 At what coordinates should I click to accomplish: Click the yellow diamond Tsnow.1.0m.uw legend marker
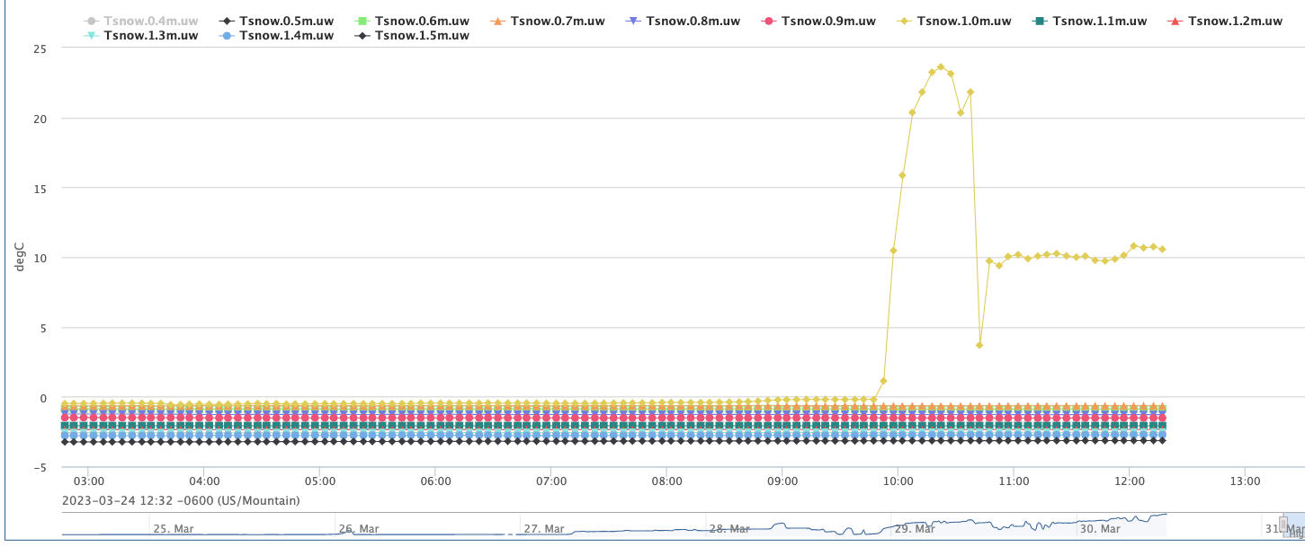pyautogui.click(x=903, y=21)
